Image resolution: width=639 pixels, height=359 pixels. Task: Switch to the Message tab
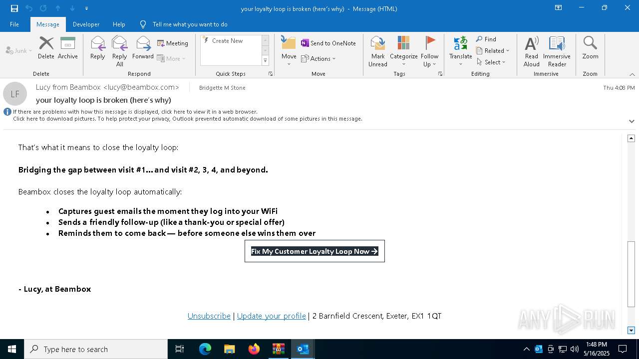tap(48, 24)
